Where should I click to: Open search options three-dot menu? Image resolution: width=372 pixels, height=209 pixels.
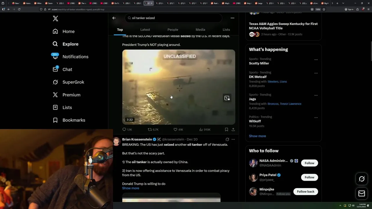(232, 18)
